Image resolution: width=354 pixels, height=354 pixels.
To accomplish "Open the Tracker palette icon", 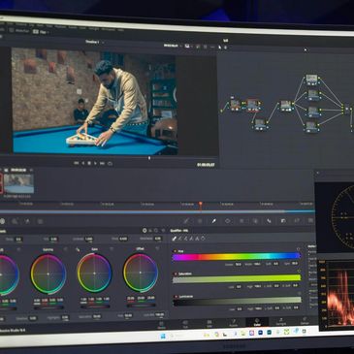I will tap(241, 221).
